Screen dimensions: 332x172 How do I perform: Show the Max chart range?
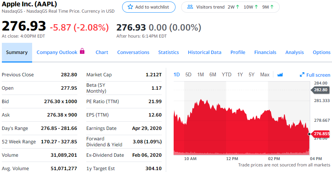265,74
